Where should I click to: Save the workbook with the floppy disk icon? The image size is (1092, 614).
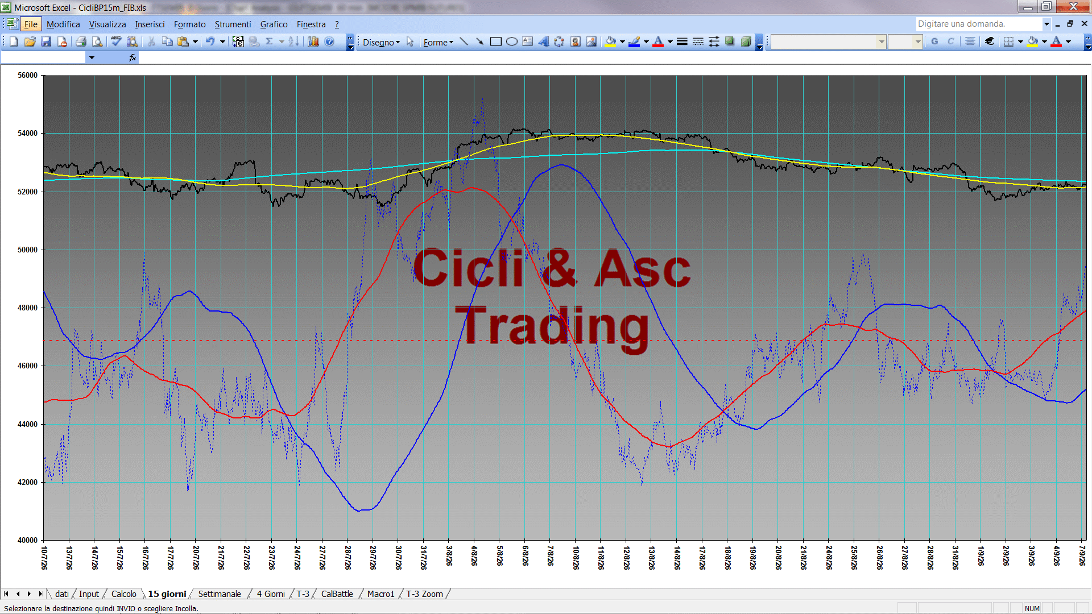46,42
